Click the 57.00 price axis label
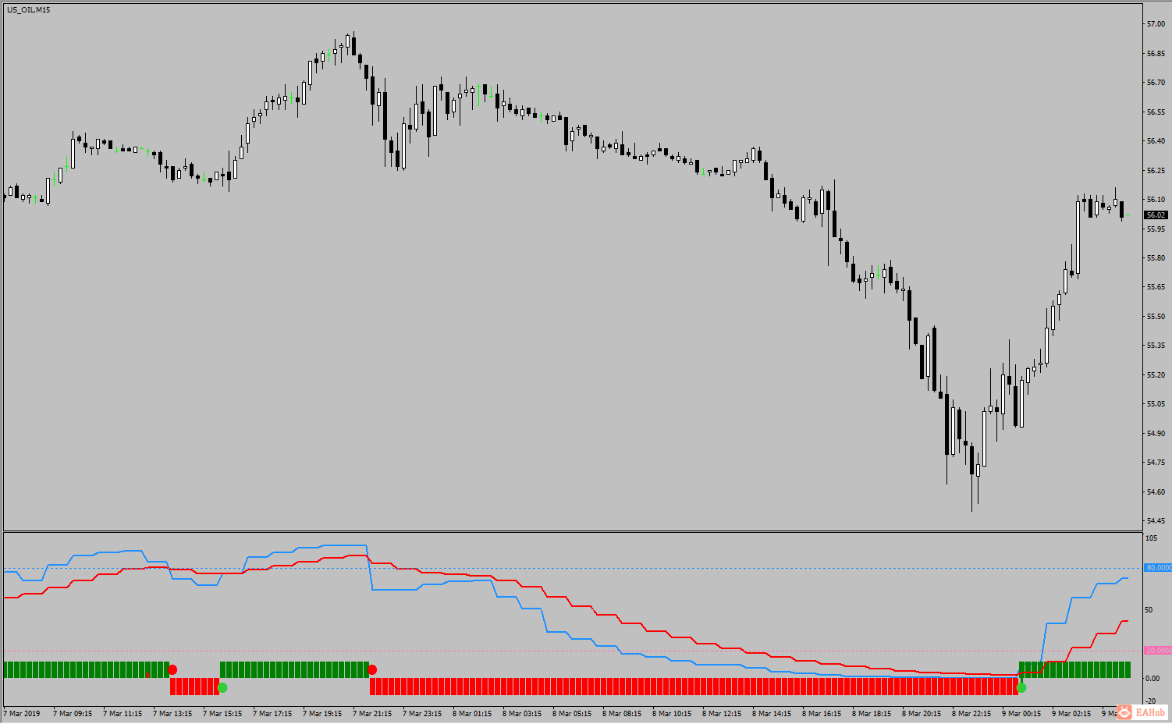This screenshot has width=1172, height=724. tap(1156, 24)
